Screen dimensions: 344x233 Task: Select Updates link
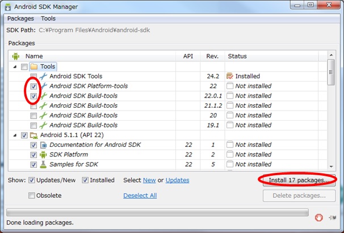coord(177,180)
